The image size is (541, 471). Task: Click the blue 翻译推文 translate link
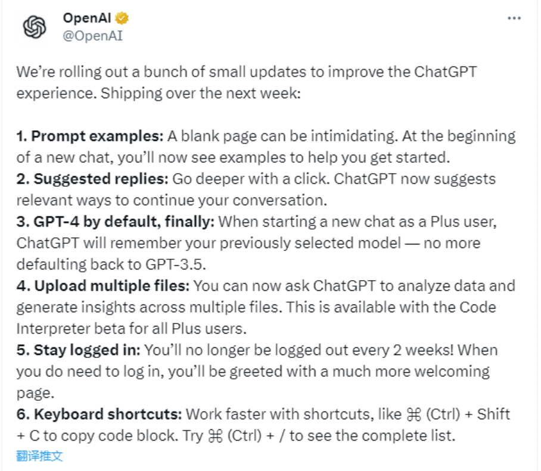(x=39, y=456)
